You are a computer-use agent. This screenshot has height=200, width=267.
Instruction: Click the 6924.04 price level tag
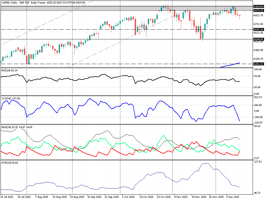click(x=258, y=6)
